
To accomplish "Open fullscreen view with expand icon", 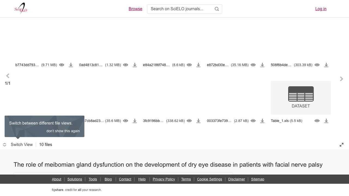I will pyautogui.click(x=341, y=145).
